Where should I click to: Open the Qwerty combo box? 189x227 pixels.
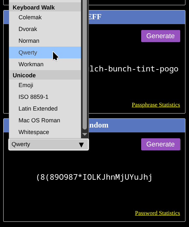(x=49, y=144)
